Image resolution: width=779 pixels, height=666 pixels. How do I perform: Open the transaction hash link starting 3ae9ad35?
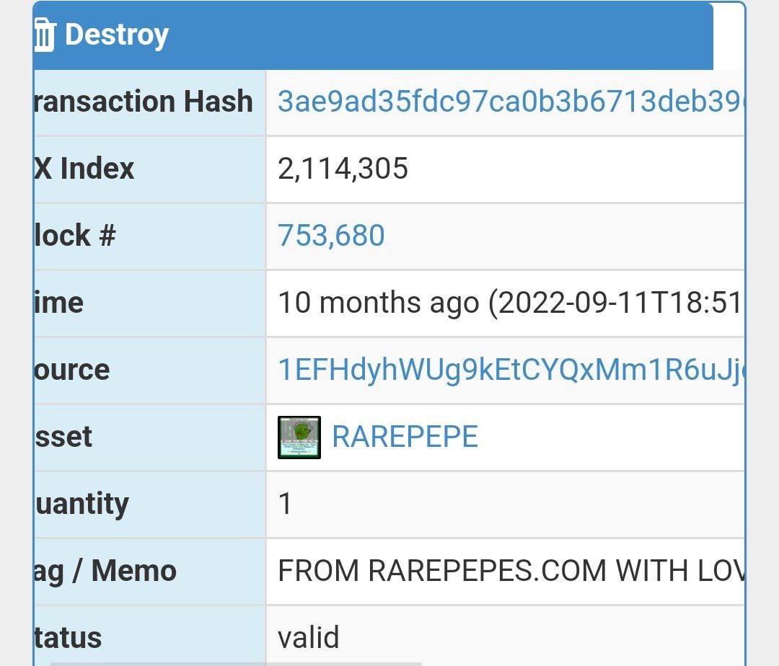[511, 101]
